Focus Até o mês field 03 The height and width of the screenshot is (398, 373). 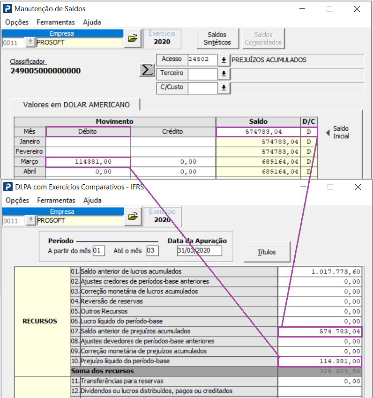tap(152, 250)
